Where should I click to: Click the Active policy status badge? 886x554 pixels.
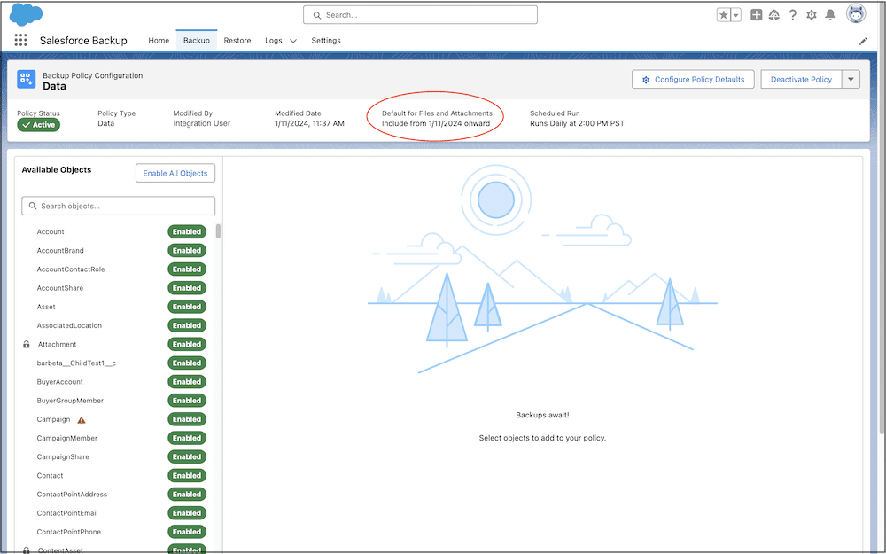tap(38, 125)
